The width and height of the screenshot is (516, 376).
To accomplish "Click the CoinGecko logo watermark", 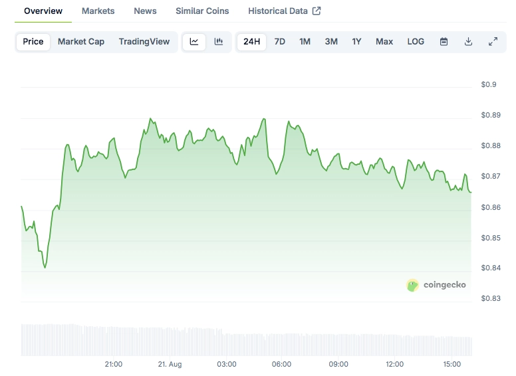I will pos(436,285).
